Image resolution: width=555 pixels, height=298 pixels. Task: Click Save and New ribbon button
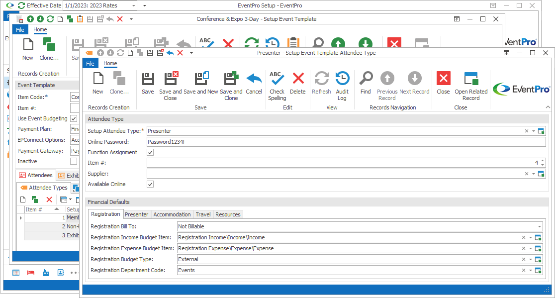point(201,84)
